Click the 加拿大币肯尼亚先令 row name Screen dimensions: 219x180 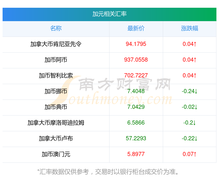coord(56,44)
